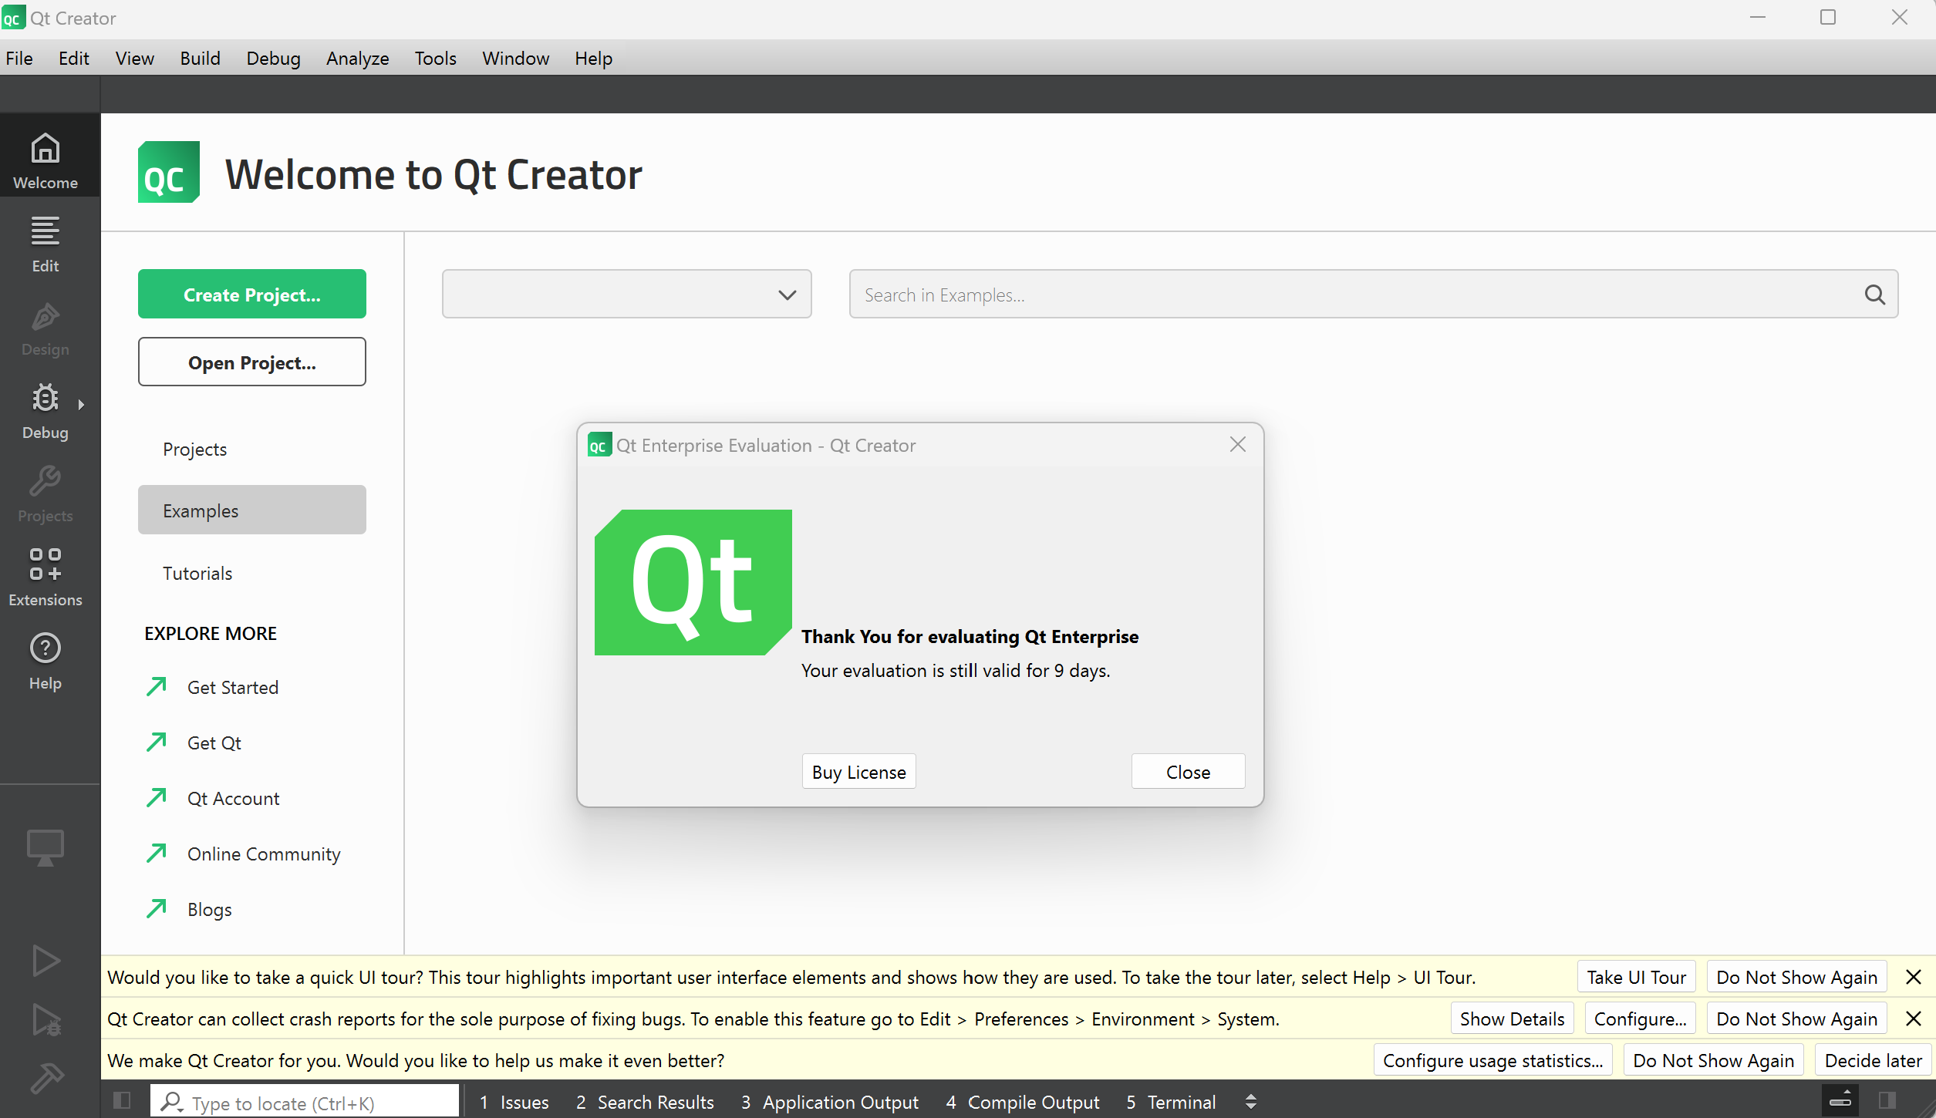Focus the Type to locate field
The image size is (1936, 1118).
305,1102
